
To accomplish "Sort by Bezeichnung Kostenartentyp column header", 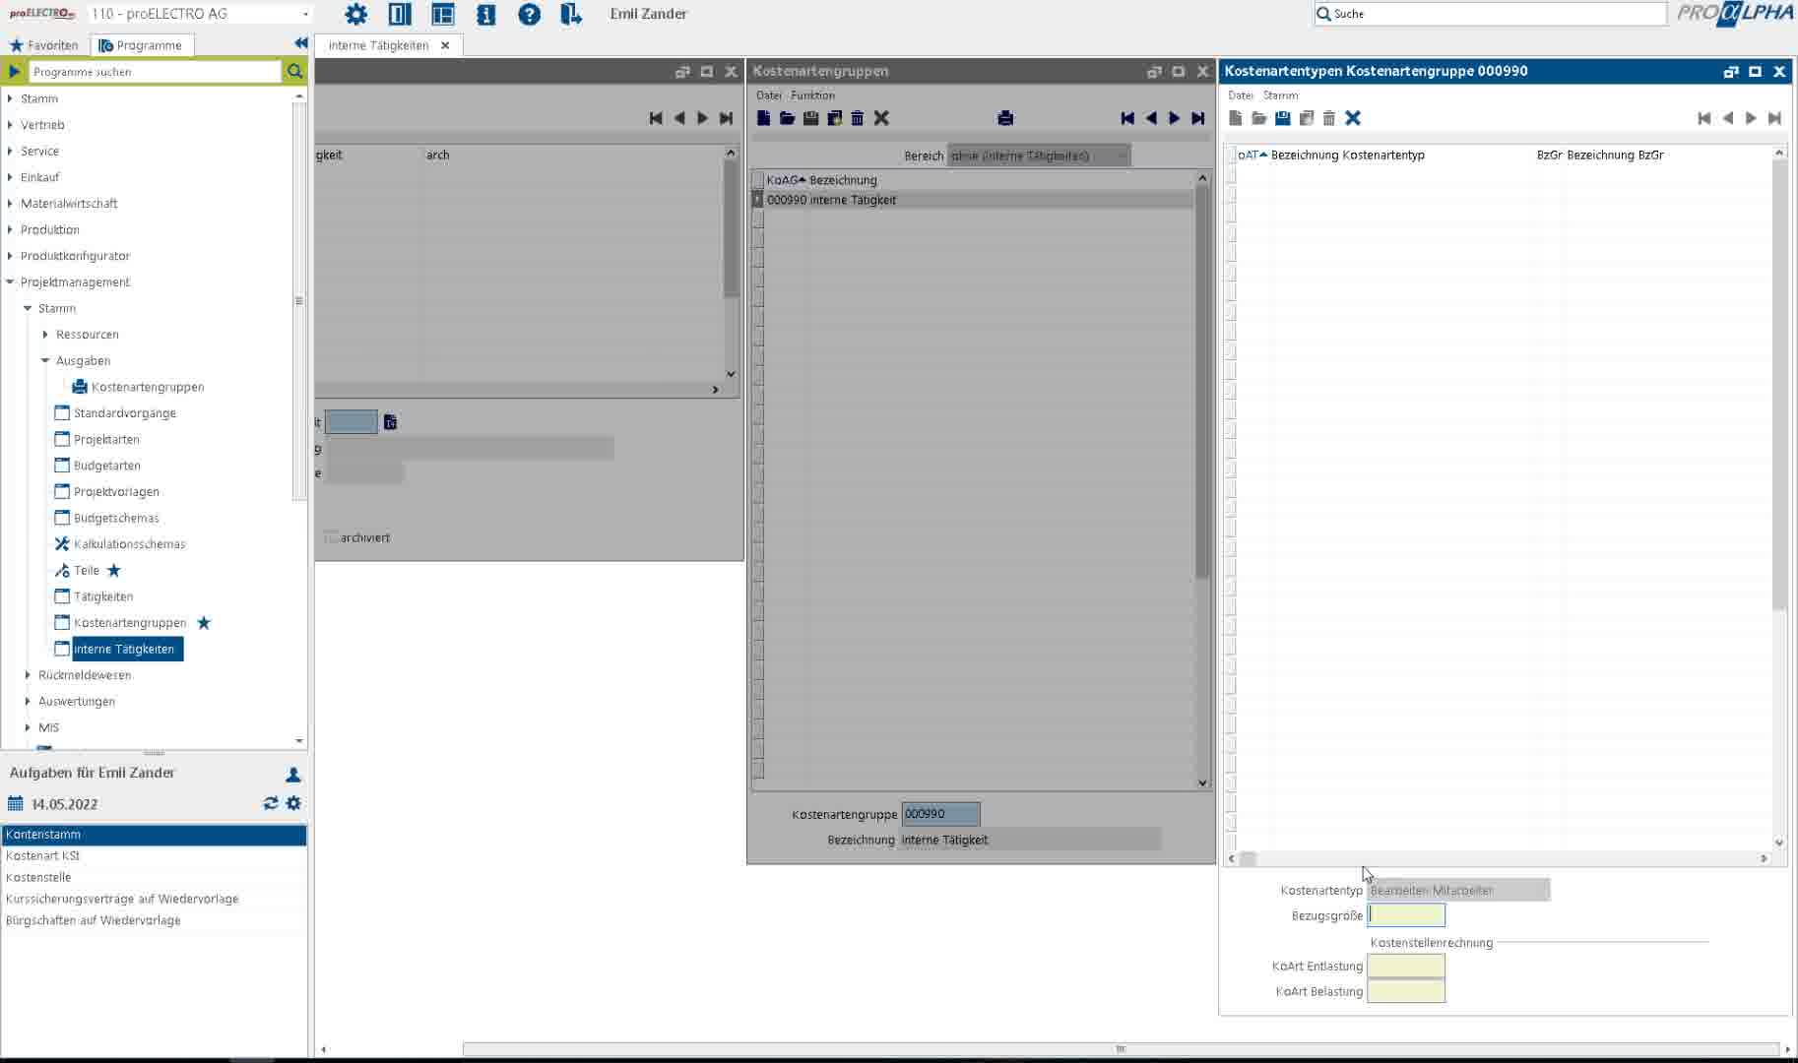I will (x=1347, y=155).
